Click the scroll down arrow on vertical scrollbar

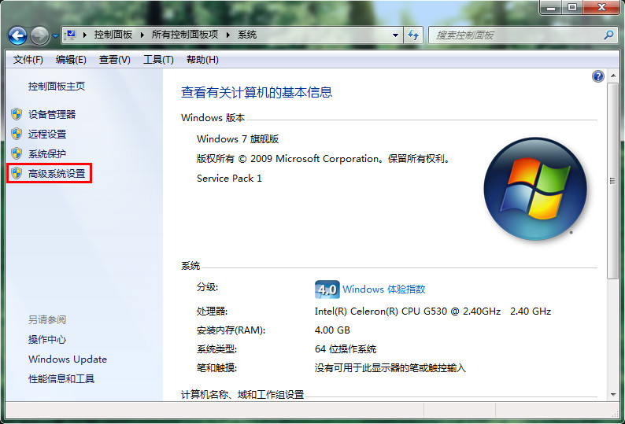[613, 393]
